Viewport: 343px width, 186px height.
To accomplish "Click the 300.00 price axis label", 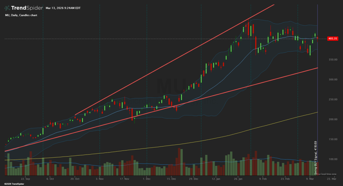I will pos(333,80).
